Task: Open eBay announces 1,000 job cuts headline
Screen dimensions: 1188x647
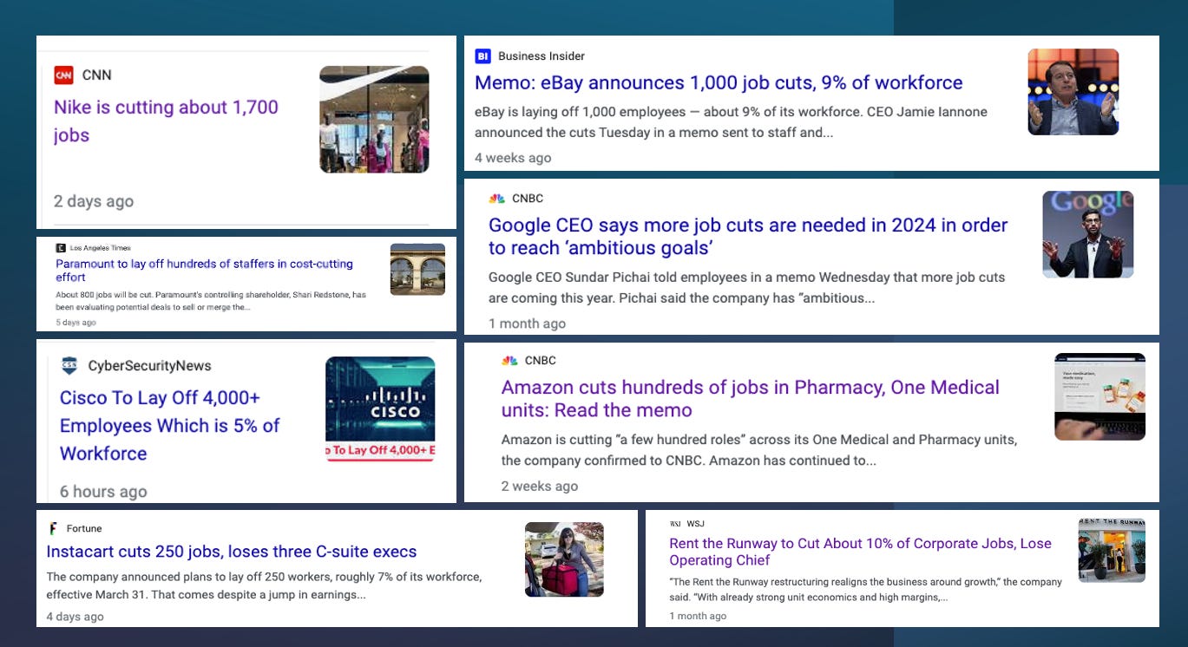Action: [719, 83]
